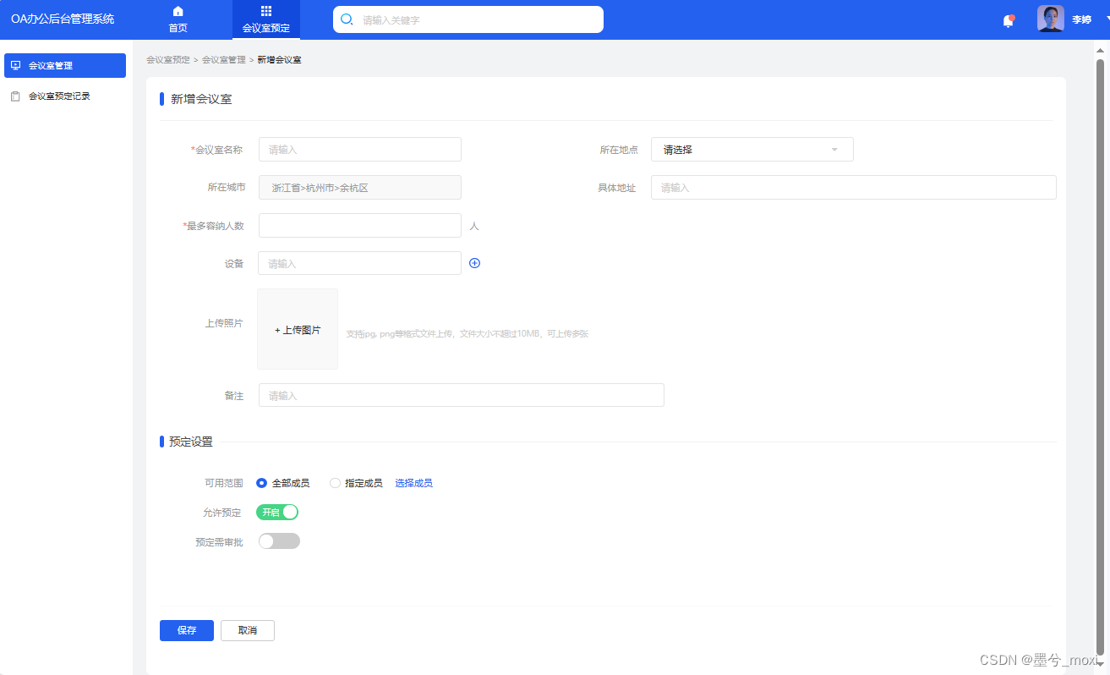
Task: Click the vertical scrollbar thumb
Action: (1101, 355)
